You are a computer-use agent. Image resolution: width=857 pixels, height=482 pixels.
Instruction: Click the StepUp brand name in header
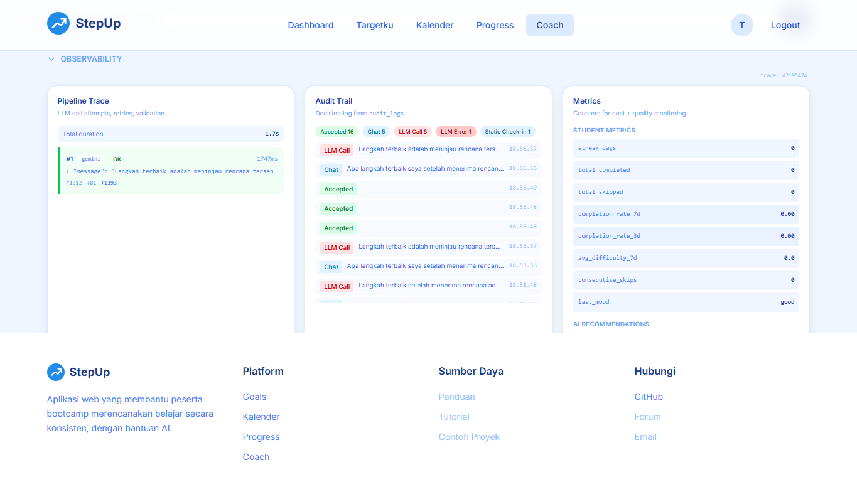click(x=98, y=23)
